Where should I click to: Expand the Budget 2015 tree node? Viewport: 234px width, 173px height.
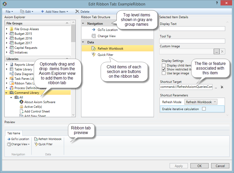tap(7, 34)
